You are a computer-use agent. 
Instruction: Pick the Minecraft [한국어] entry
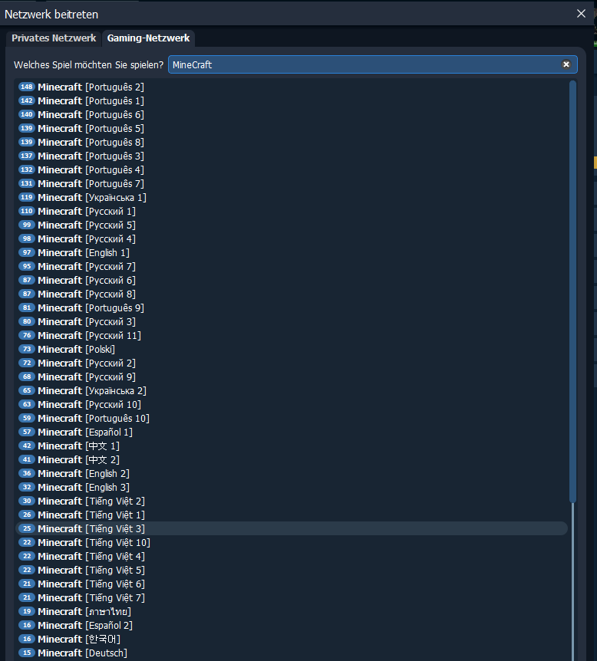[292, 639]
